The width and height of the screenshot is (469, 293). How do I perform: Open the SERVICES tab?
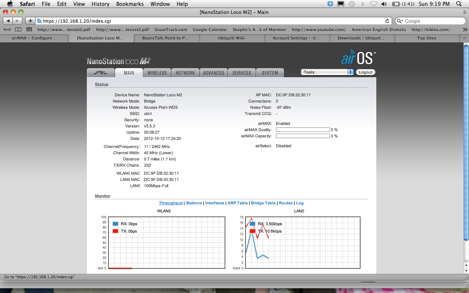coord(242,73)
